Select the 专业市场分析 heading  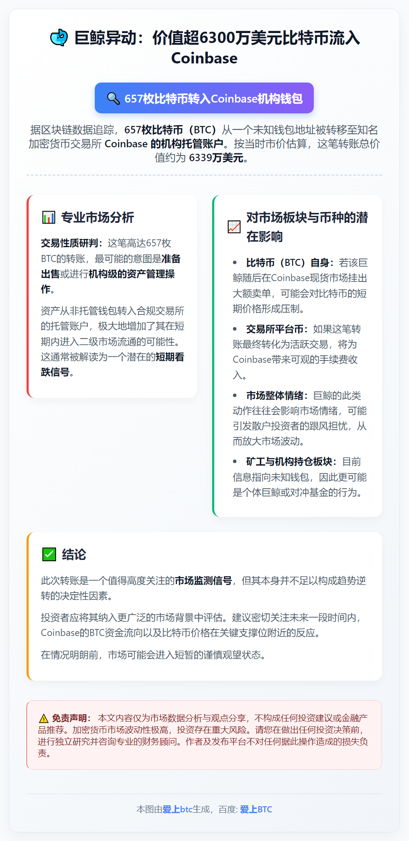pos(97,217)
